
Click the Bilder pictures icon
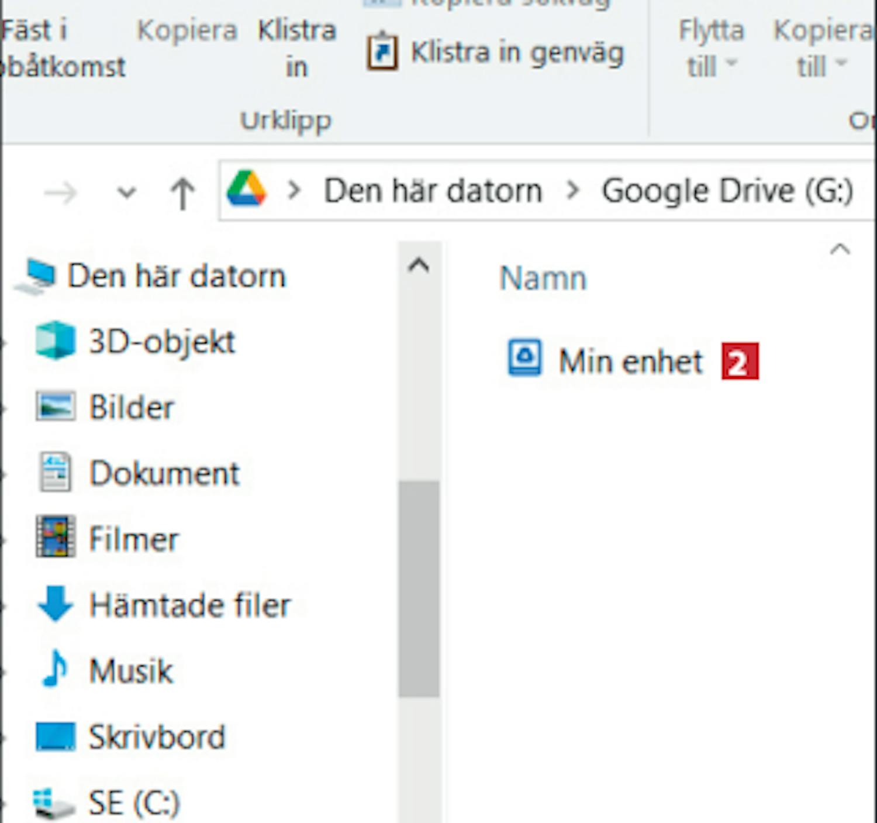[55, 407]
